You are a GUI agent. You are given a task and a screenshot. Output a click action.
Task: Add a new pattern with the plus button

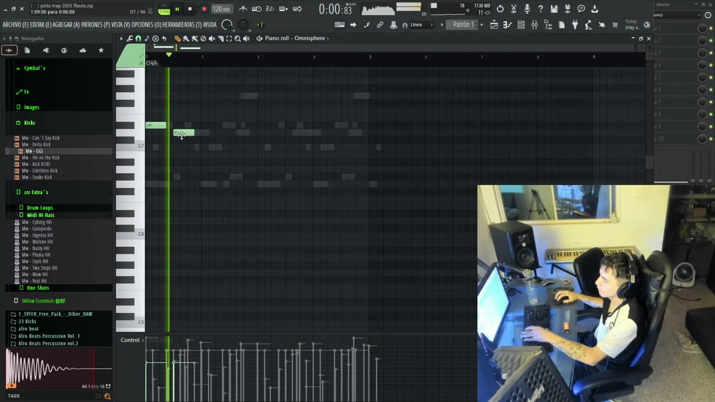pyautogui.click(x=482, y=25)
